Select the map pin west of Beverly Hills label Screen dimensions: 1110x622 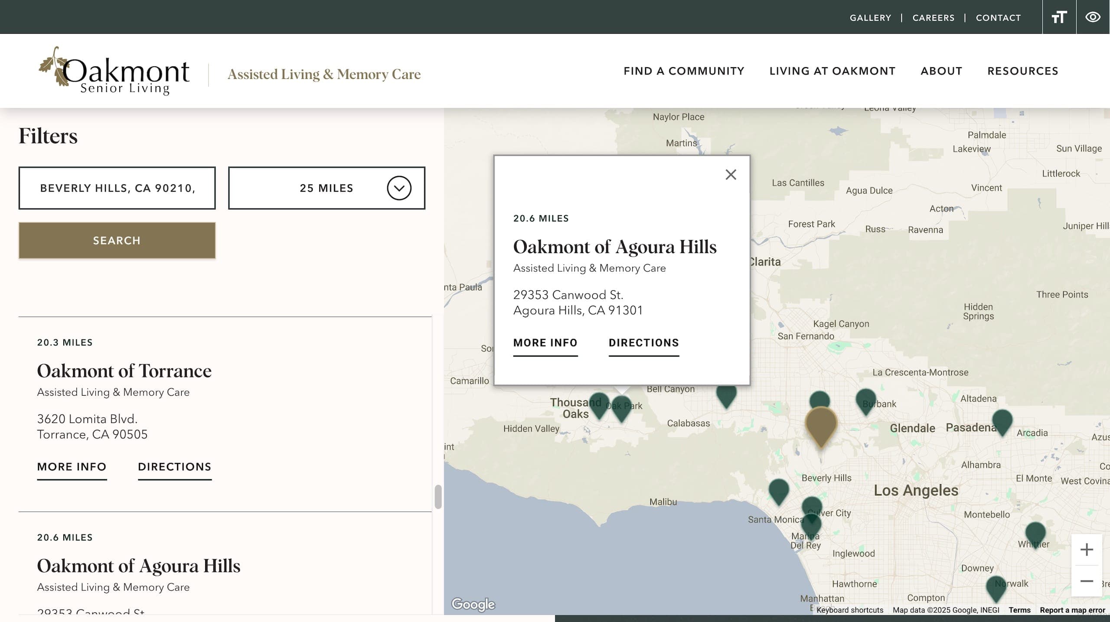coord(779,491)
